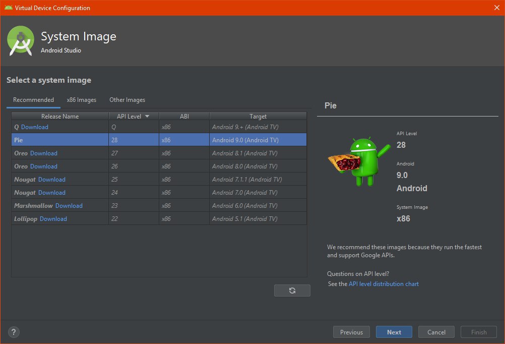The width and height of the screenshot is (505, 344).
Task: Click the Target column header
Action: coord(258,117)
